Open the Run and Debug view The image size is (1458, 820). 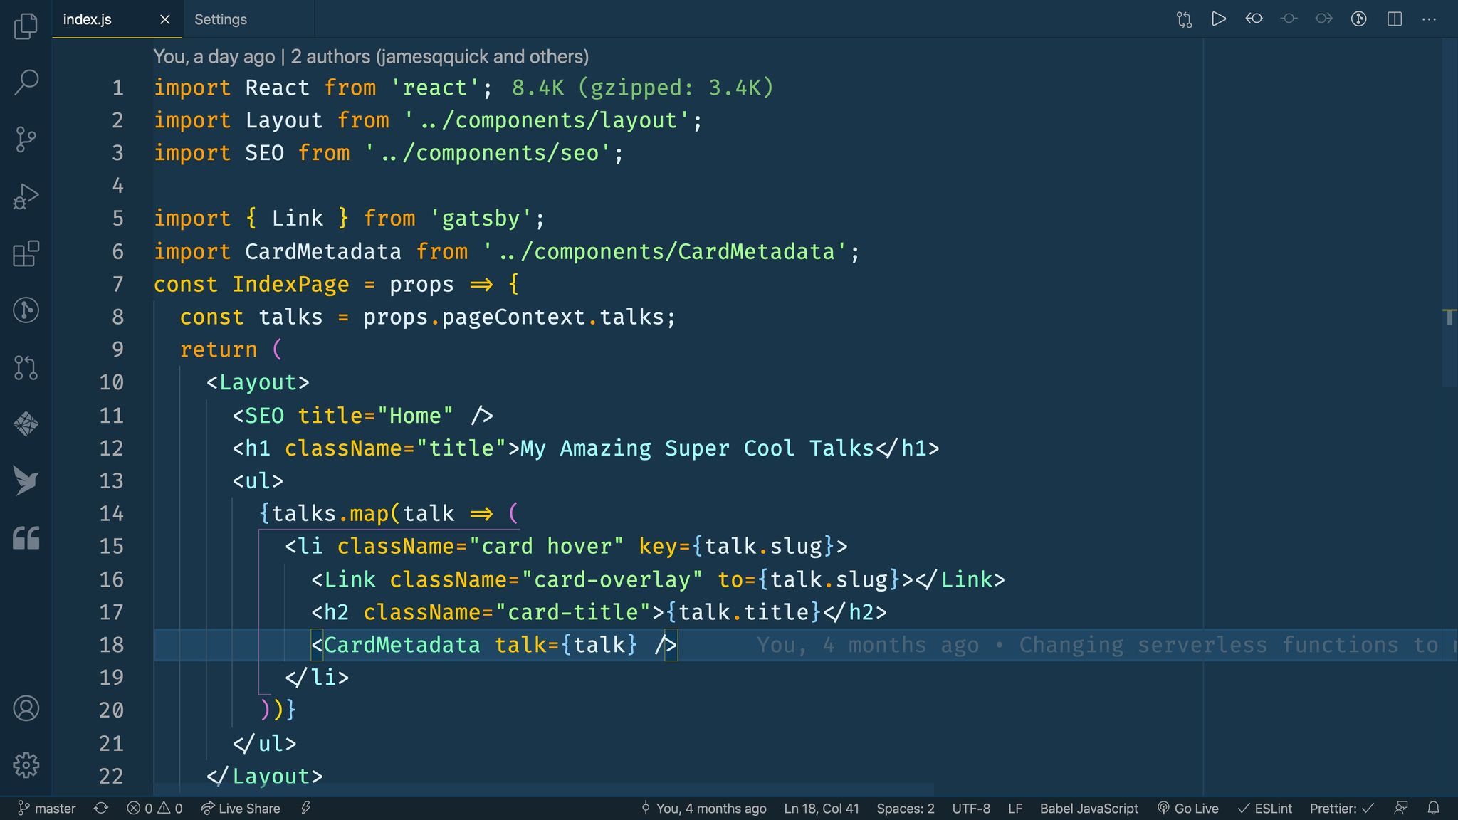[26, 196]
